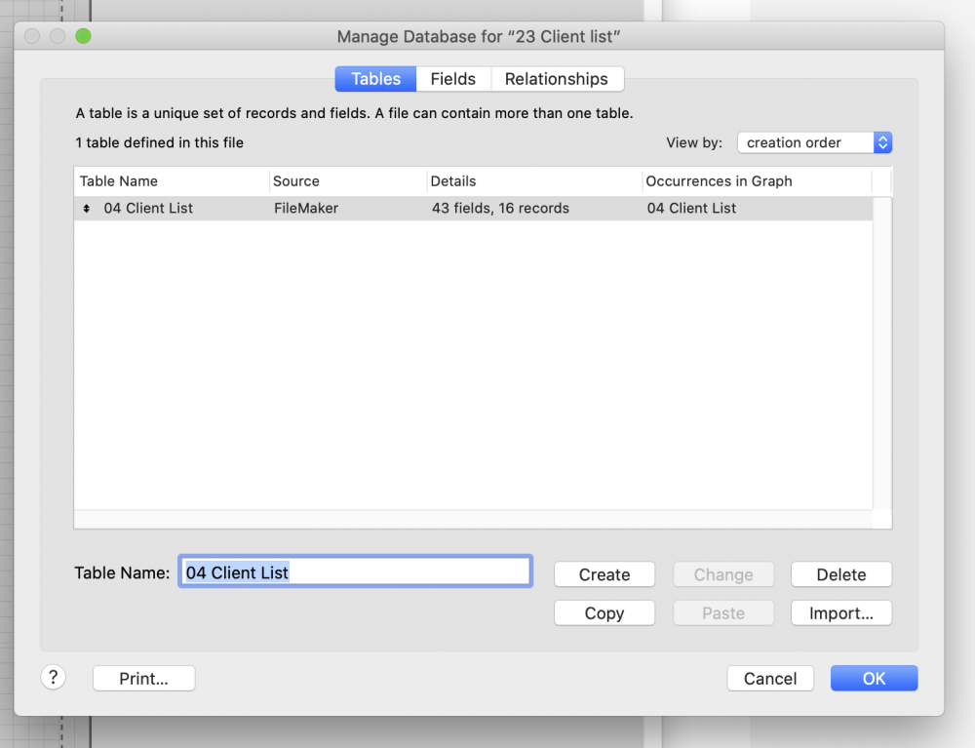
Task: Select the 04 Client List table row
Action: click(x=390, y=209)
